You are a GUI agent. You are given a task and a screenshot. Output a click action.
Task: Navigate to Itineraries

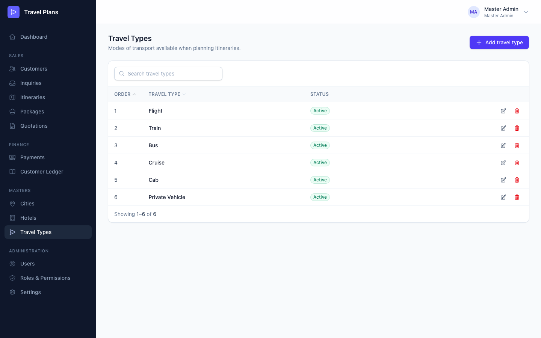(x=48, y=97)
